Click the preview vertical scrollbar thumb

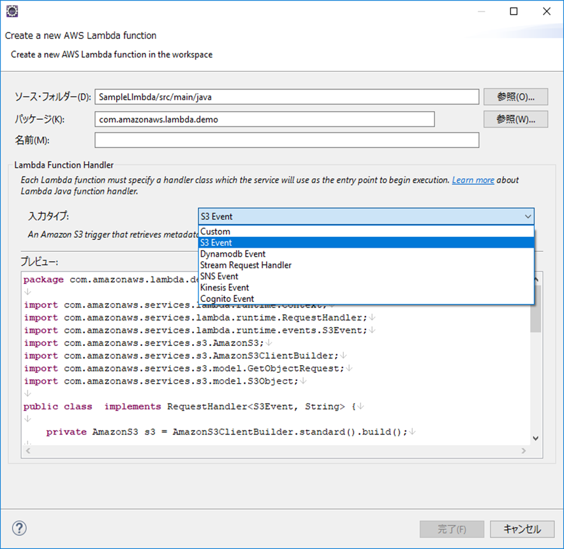[535, 309]
